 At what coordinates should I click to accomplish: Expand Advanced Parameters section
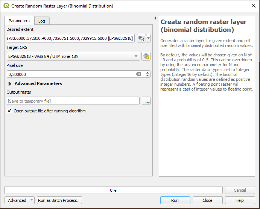coord(10,84)
